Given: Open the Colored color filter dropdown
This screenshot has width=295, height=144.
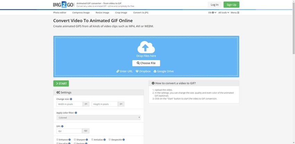Looking at the screenshot, I should click(99, 118).
